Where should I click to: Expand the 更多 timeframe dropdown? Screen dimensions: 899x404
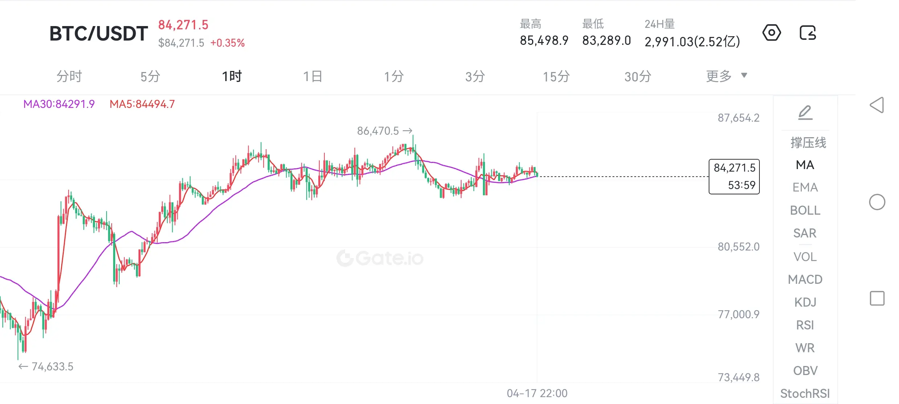pos(719,76)
